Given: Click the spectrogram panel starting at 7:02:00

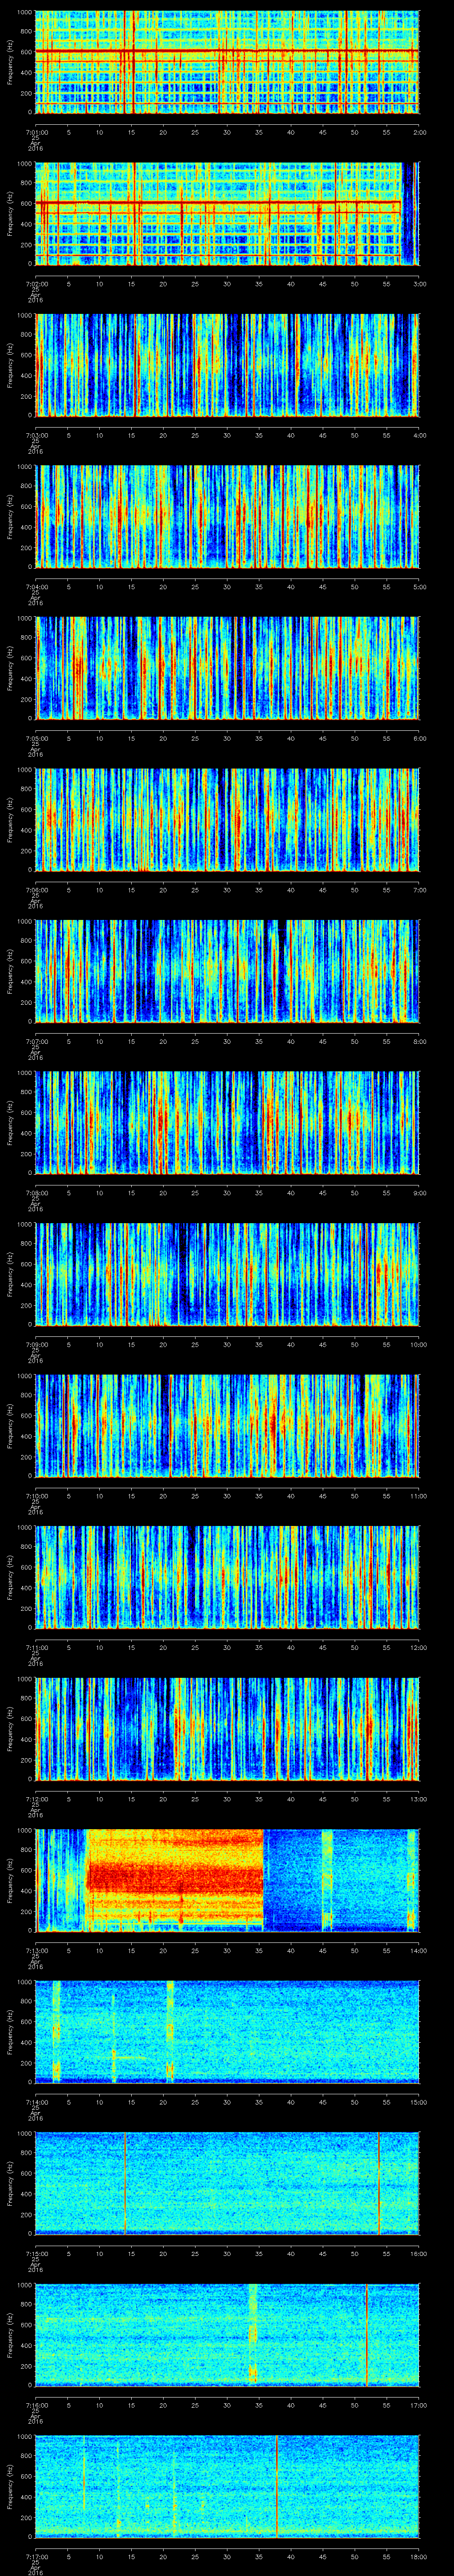Looking at the screenshot, I should click(227, 213).
